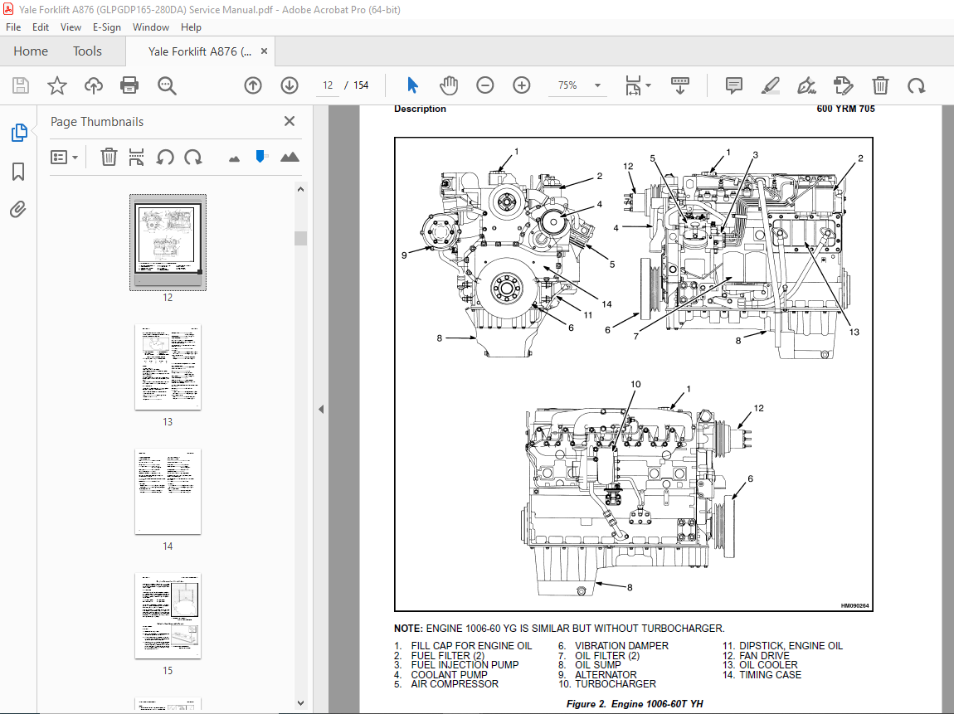Close the Yale Forklift document tab

click(264, 51)
